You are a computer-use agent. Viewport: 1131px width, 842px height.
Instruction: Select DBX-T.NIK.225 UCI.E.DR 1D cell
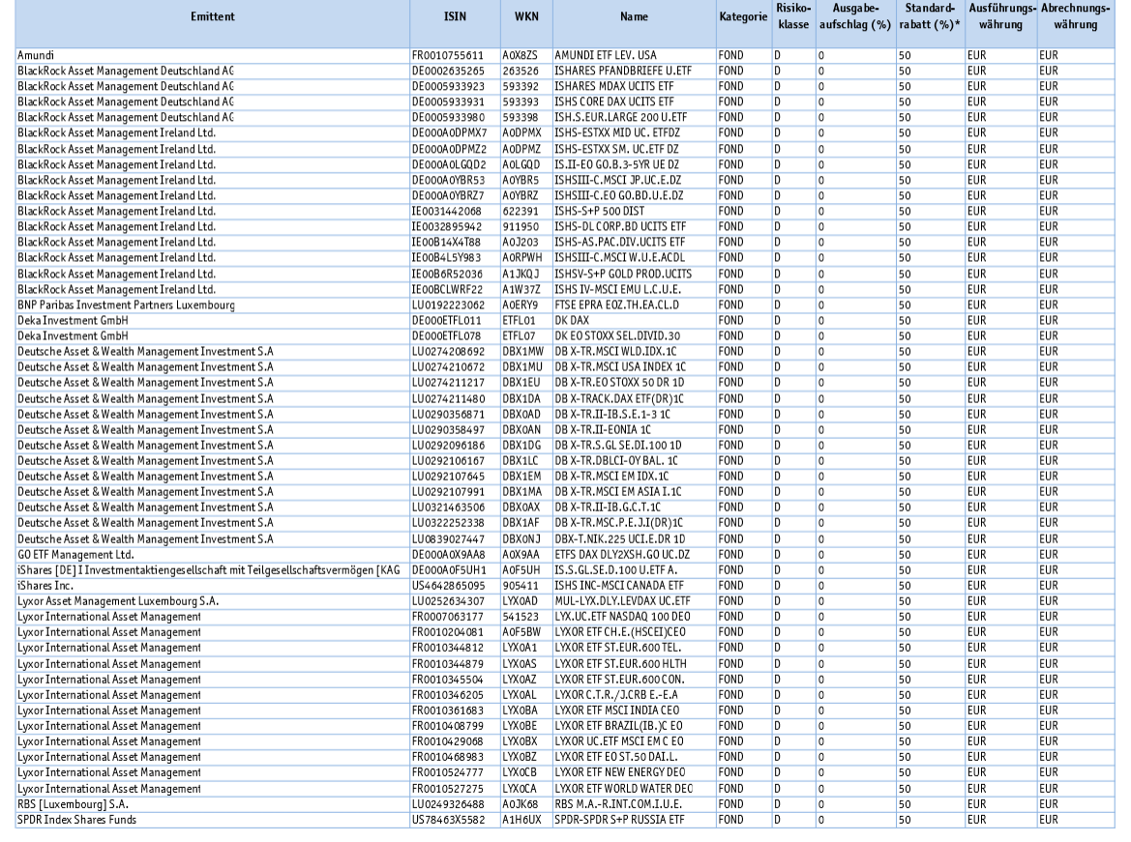tap(634, 539)
